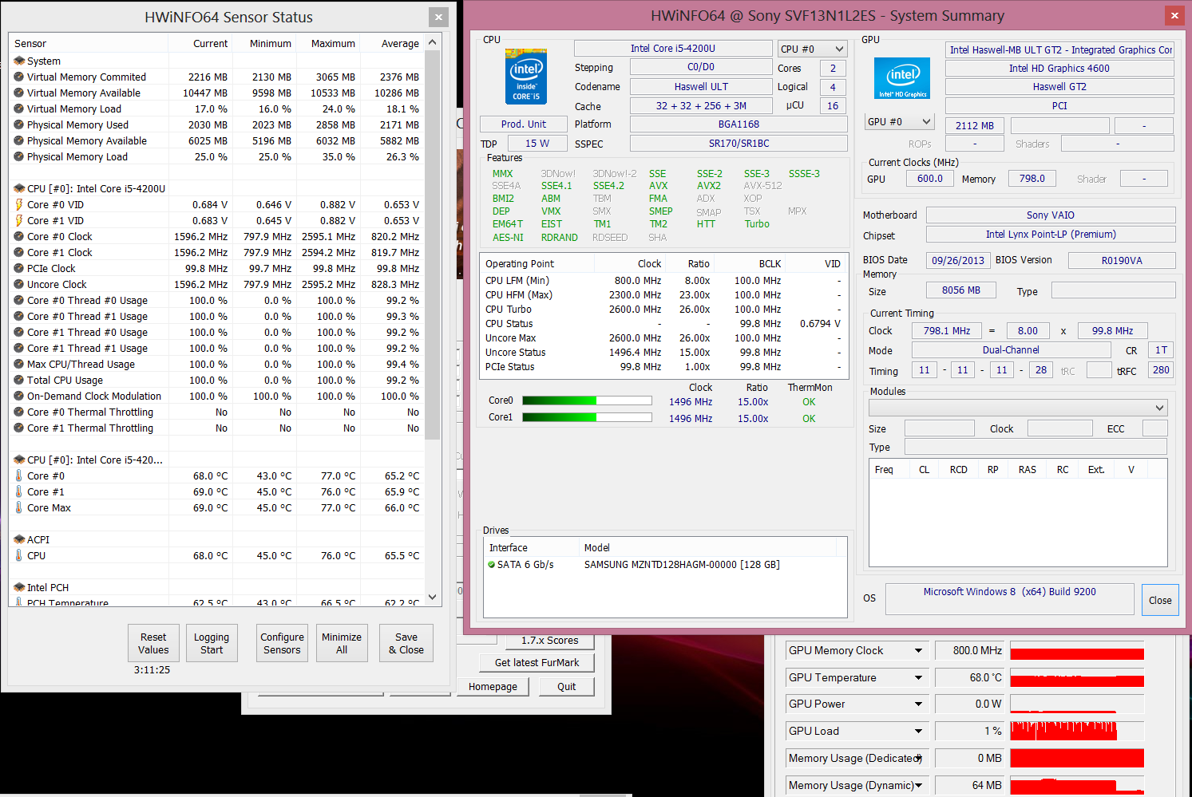Open the GPU Power dropdown
The height and width of the screenshot is (797, 1192).
pyautogui.click(x=919, y=704)
